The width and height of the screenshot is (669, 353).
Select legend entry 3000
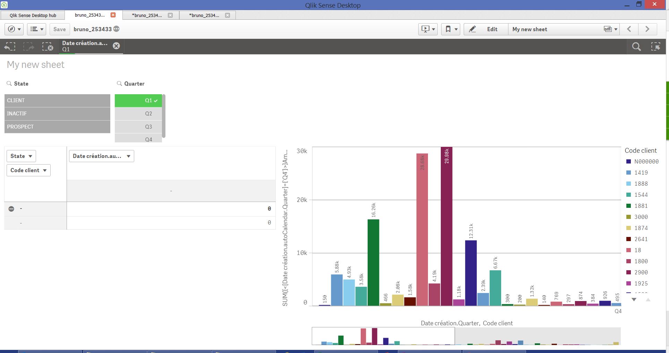pos(641,217)
